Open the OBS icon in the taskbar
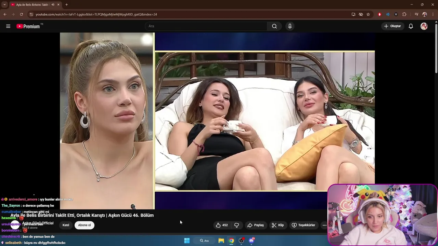438x246 pixels. [242, 241]
